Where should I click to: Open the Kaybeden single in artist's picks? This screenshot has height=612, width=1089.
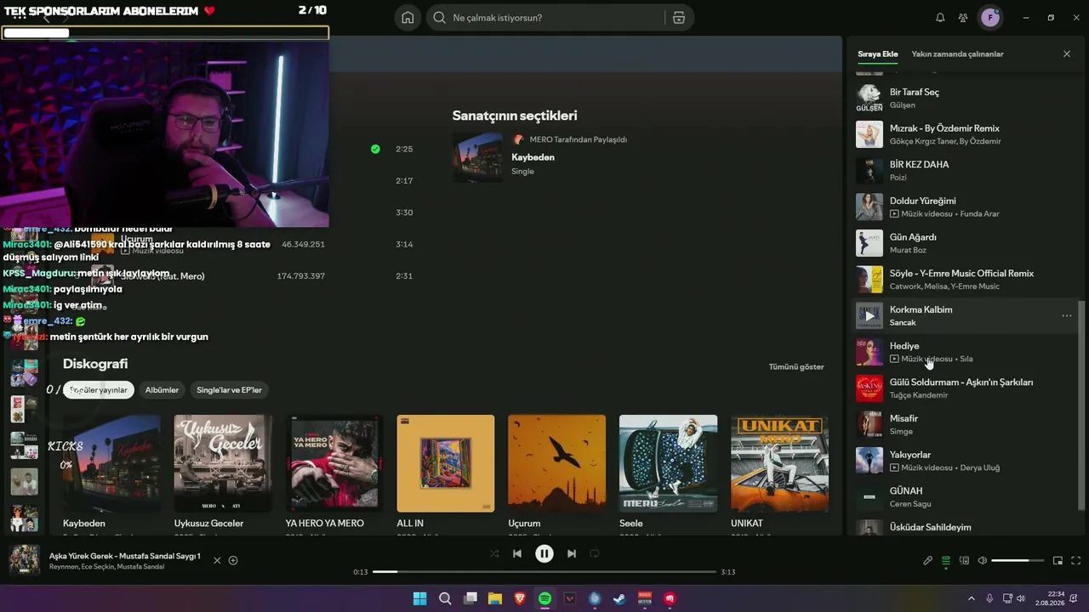(533, 157)
